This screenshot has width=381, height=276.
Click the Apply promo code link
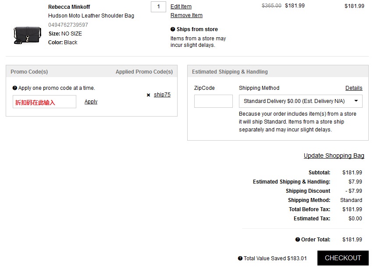(x=91, y=102)
